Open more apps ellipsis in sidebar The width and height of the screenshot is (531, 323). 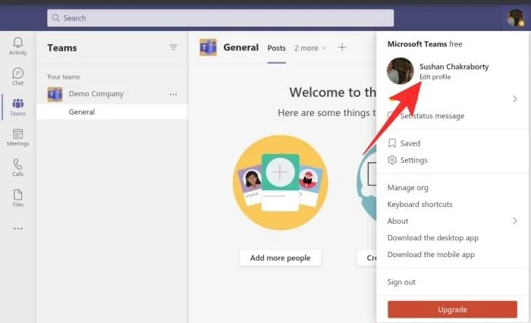click(17, 228)
